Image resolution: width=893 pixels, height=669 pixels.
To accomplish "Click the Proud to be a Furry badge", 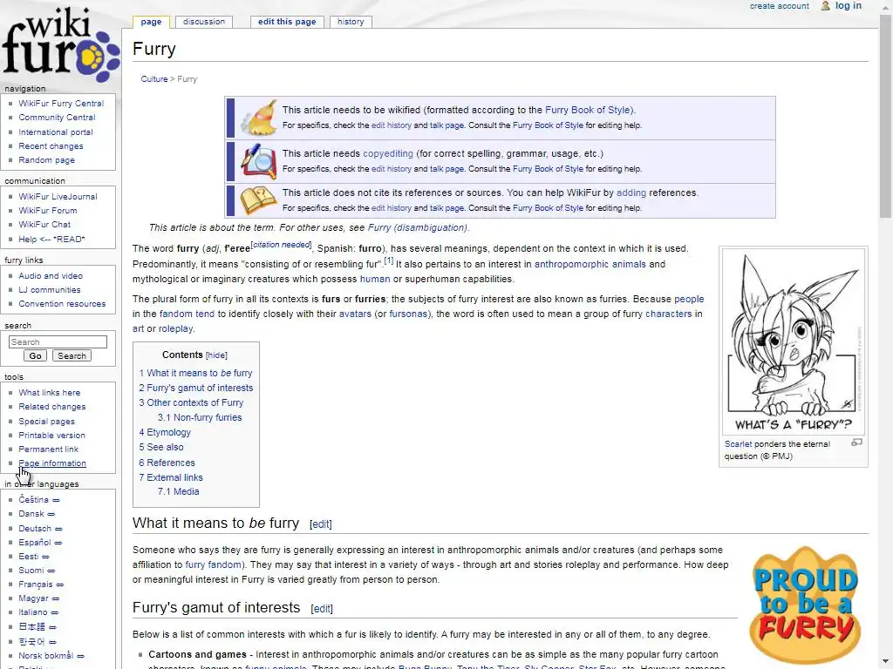I will coord(805,605).
